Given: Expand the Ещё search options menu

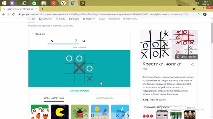Looking at the screenshot, I should point(102,19).
